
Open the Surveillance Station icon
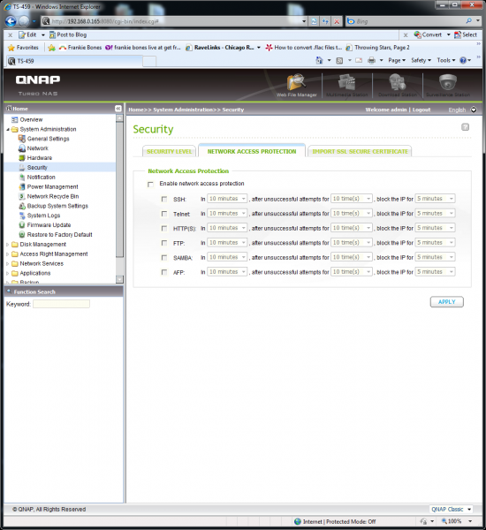point(448,86)
